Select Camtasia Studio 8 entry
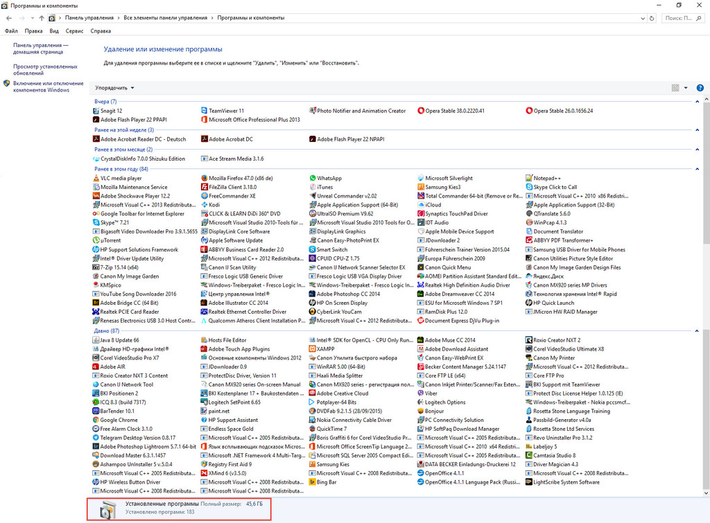The height and width of the screenshot is (523, 710). (x=551, y=456)
